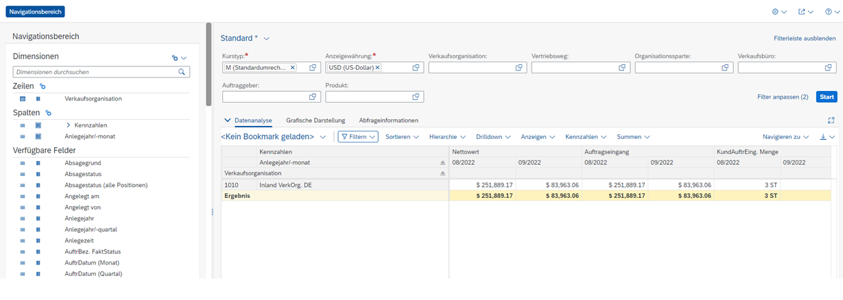Click the search icon in dimensions search
Image resolution: width=843 pixels, height=300 pixels.
(182, 72)
